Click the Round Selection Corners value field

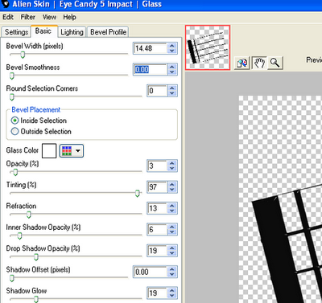[157, 91]
